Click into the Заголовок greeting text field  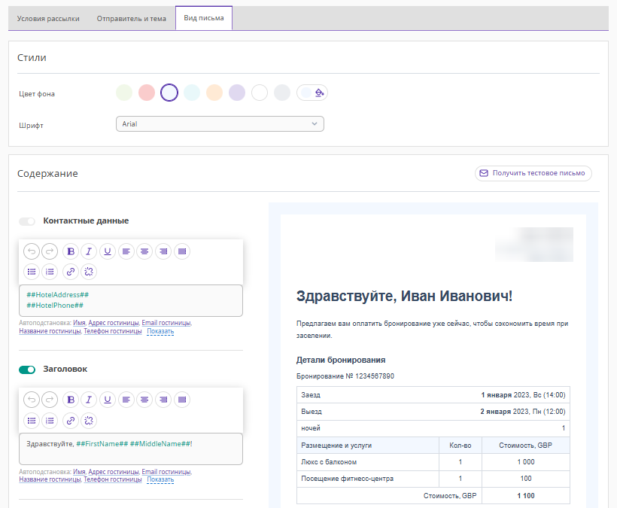(131, 449)
